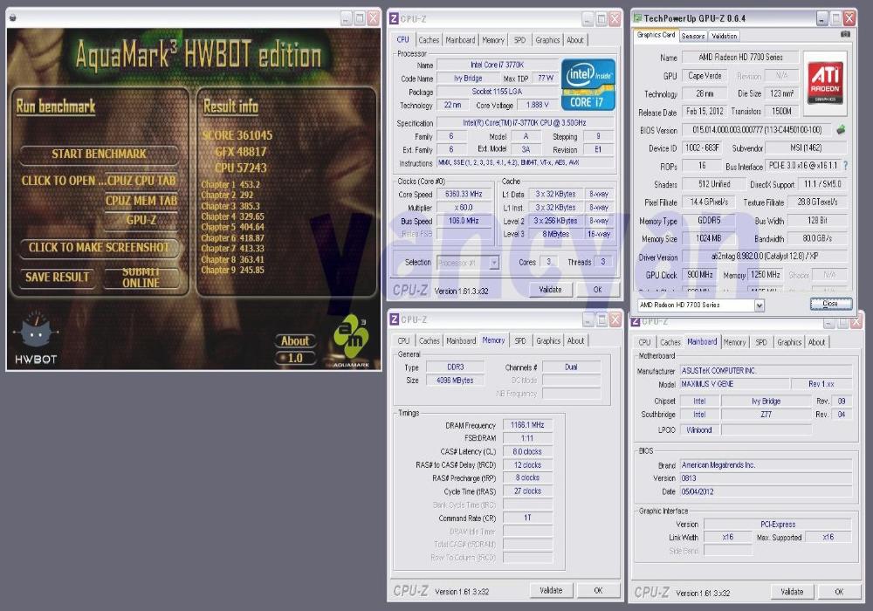Click the Core Voltage value 1.888 V

click(537, 105)
